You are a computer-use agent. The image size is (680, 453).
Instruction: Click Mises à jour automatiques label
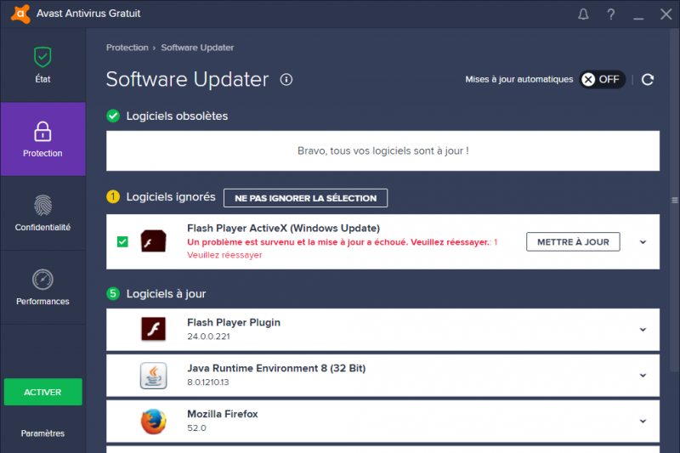(519, 79)
